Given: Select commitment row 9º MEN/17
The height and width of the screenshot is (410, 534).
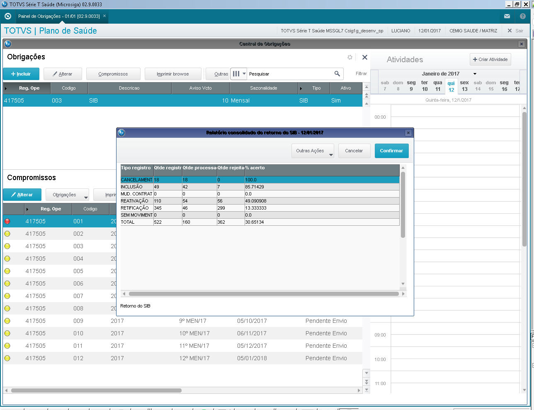Looking at the screenshot, I should [182, 321].
